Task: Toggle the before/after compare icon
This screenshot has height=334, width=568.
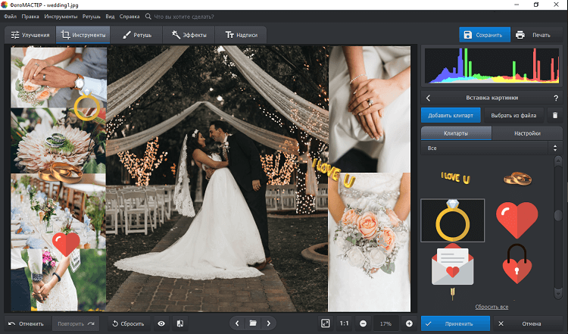Action: point(180,323)
